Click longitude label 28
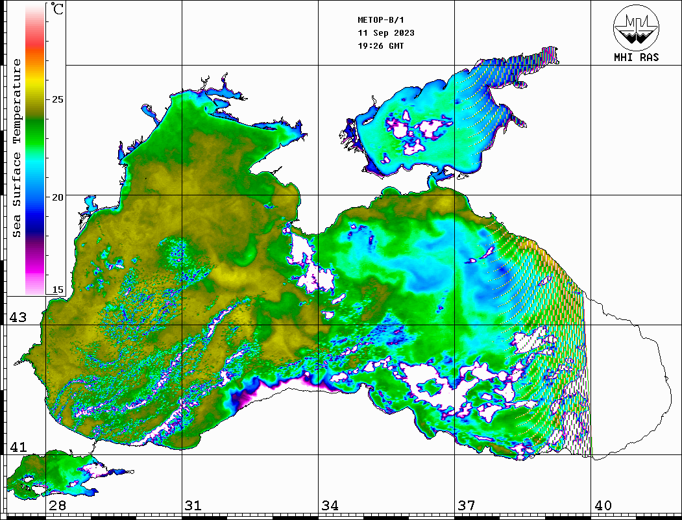 point(57,506)
